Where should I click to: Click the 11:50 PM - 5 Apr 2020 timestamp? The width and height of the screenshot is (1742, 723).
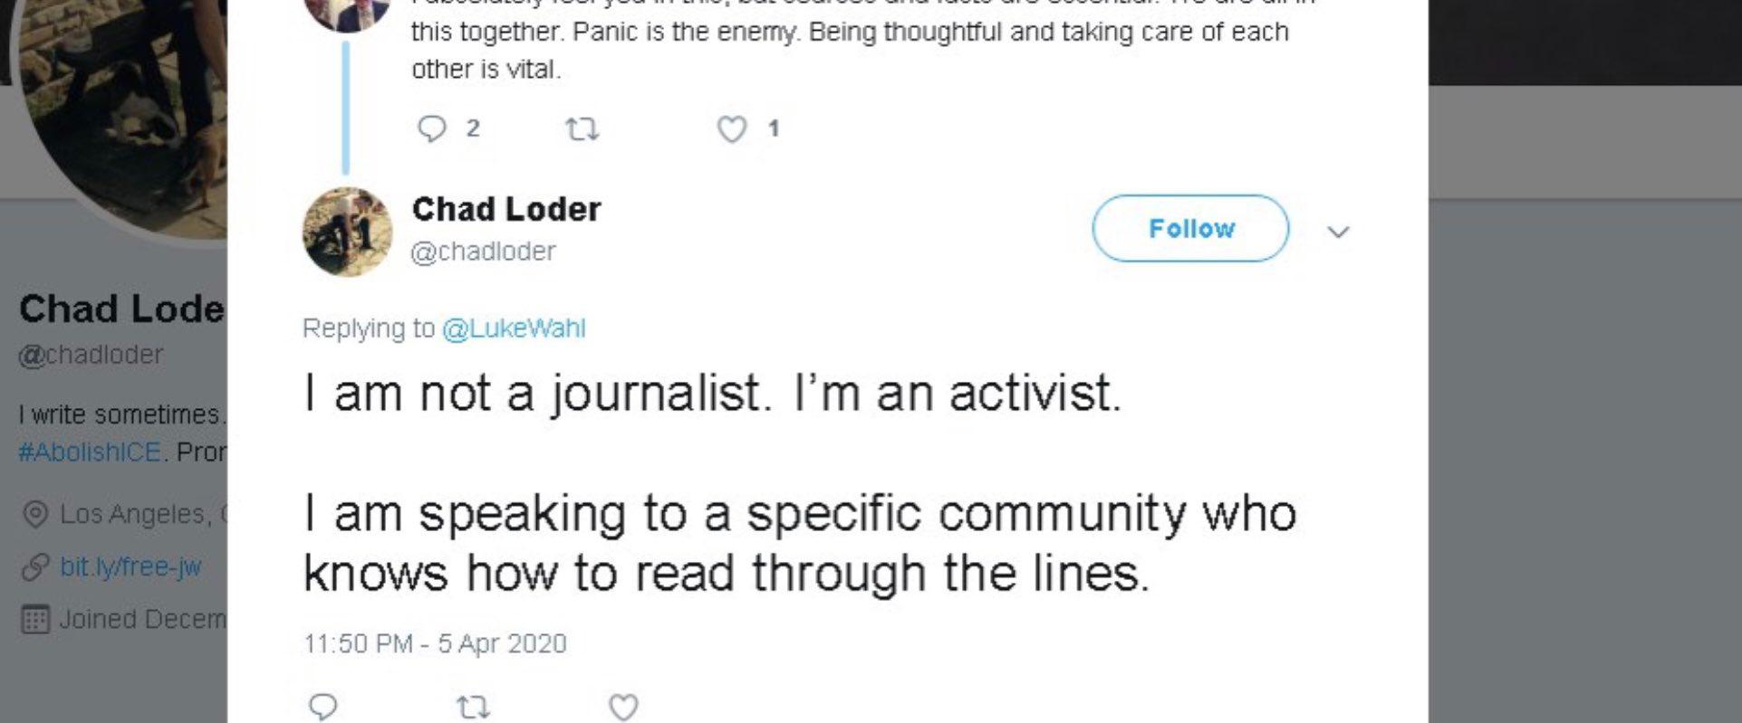(435, 643)
